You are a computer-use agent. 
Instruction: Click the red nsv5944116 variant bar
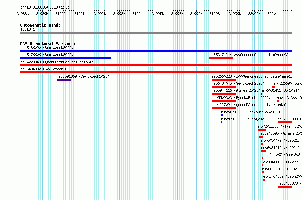tap(224, 94)
